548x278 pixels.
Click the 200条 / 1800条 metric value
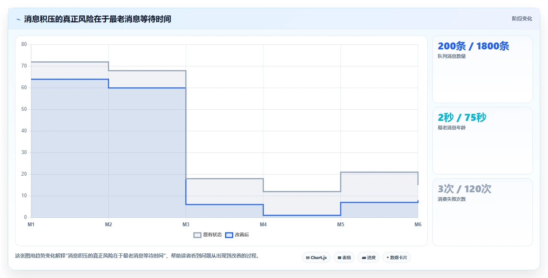click(473, 46)
